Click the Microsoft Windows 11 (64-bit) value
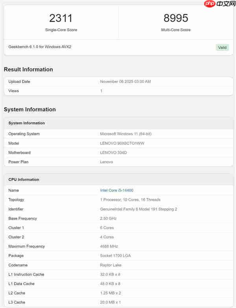The width and height of the screenshot is (236, 308). [126, 134]
